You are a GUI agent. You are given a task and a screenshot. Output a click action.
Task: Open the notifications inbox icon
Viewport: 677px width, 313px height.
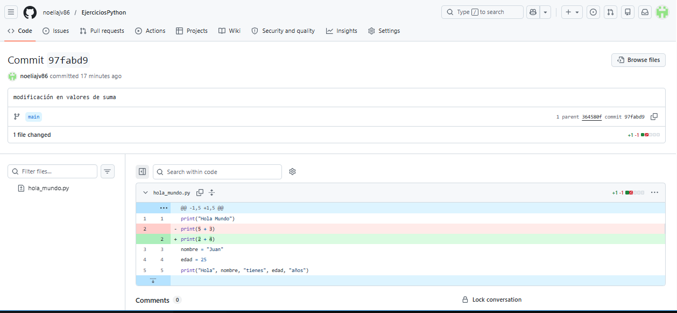point(645,12)
